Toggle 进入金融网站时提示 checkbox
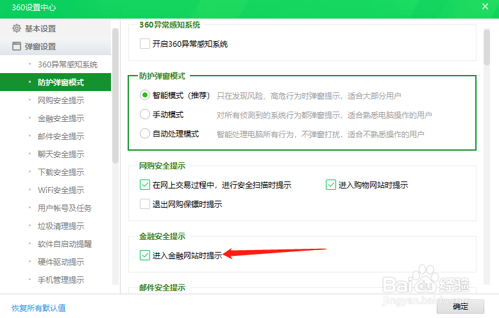The width and height of the screenshot is (499, 318). (145, 255)
